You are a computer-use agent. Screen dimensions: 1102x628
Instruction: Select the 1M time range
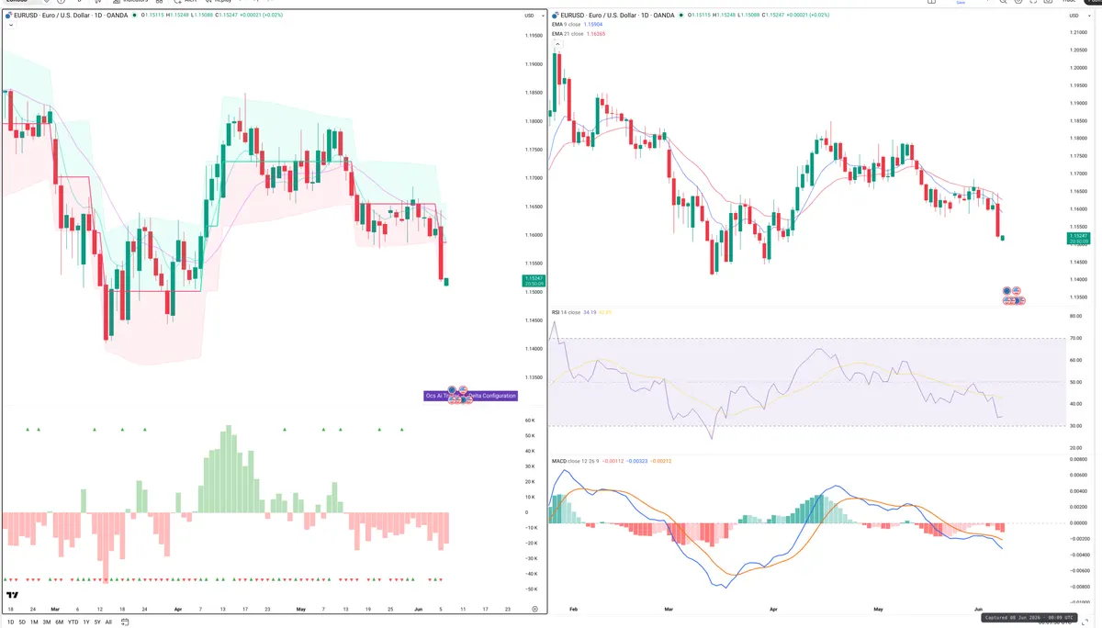point(34,622)
